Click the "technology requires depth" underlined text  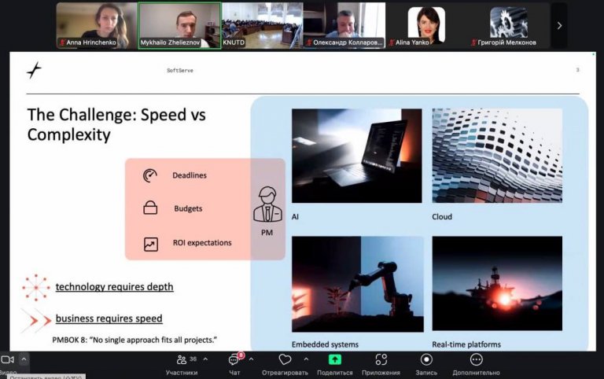click(x=114, y=287)
